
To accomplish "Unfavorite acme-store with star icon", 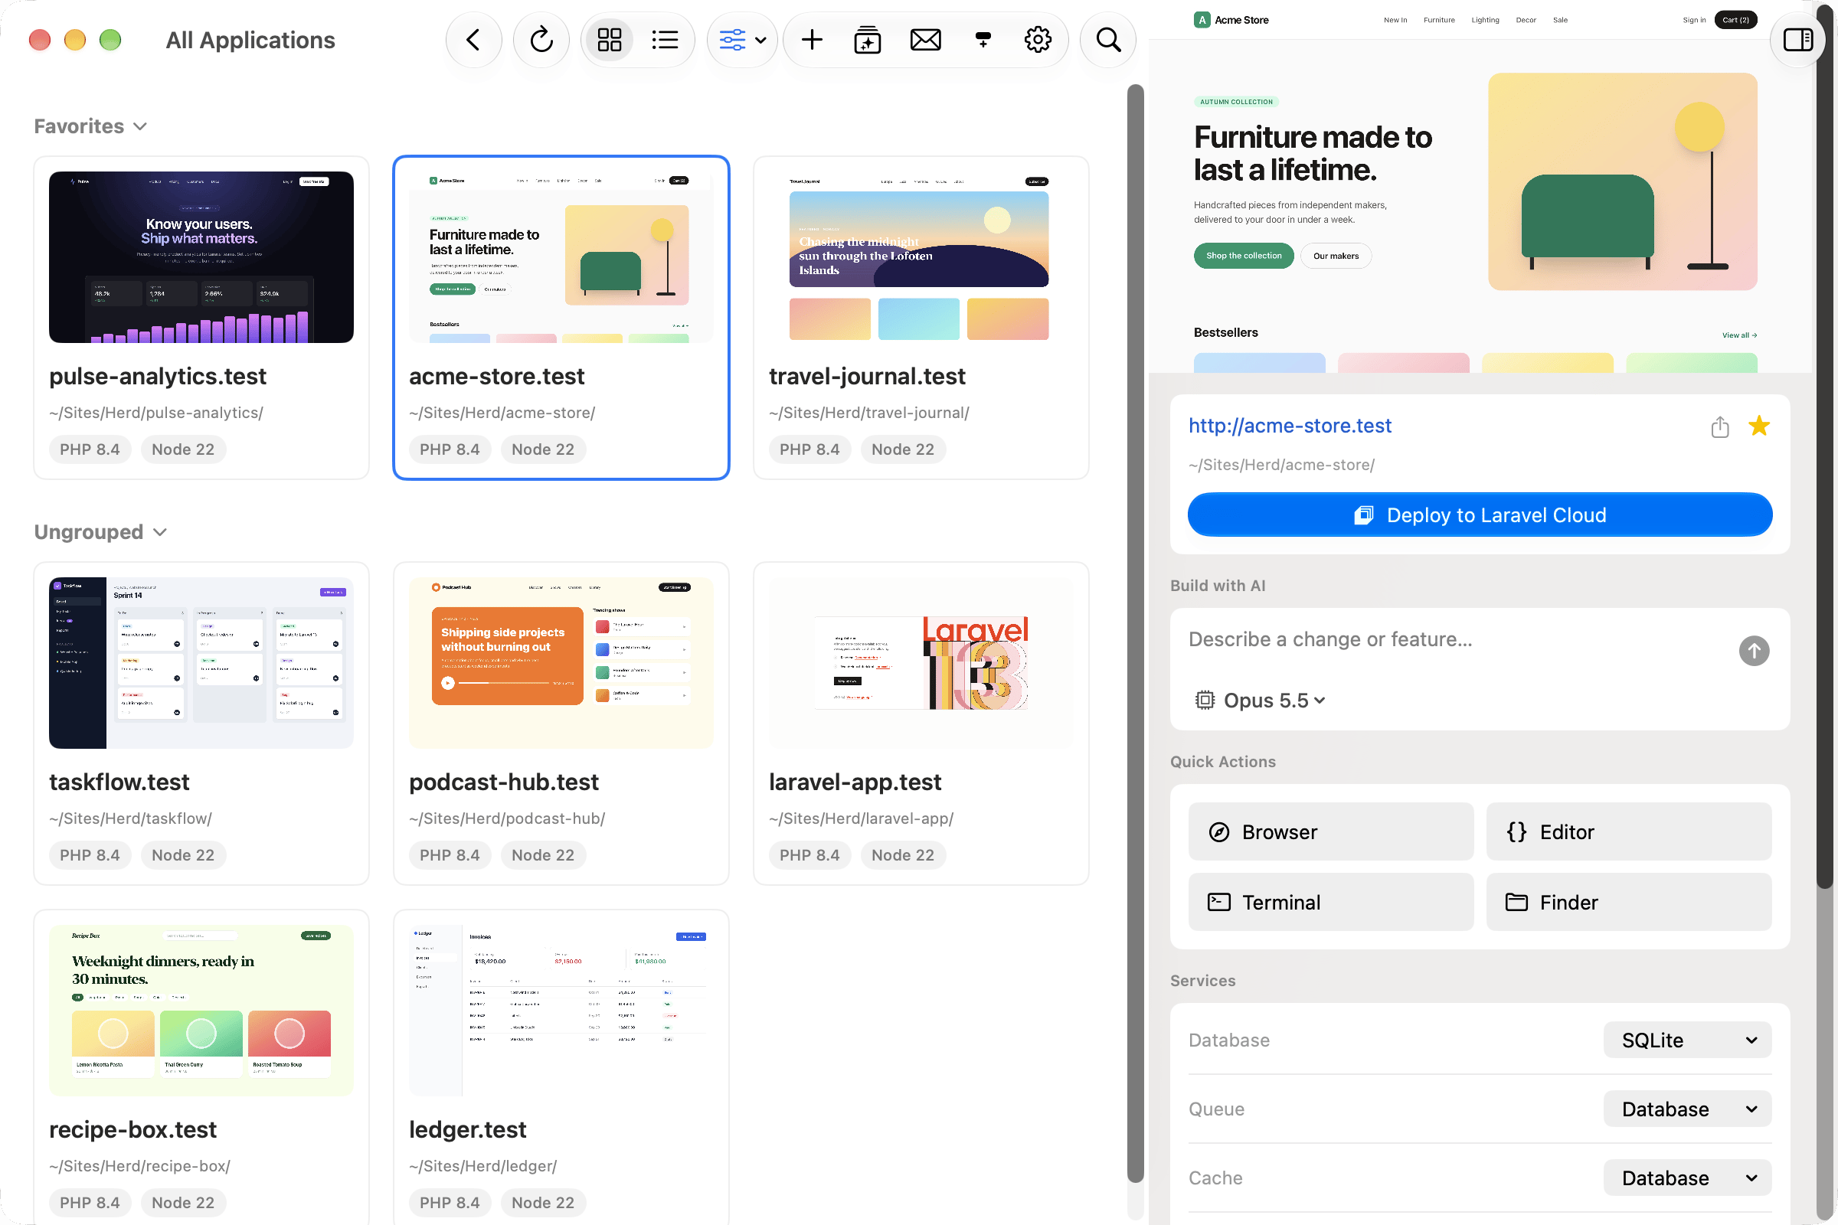I will 1759,426.
